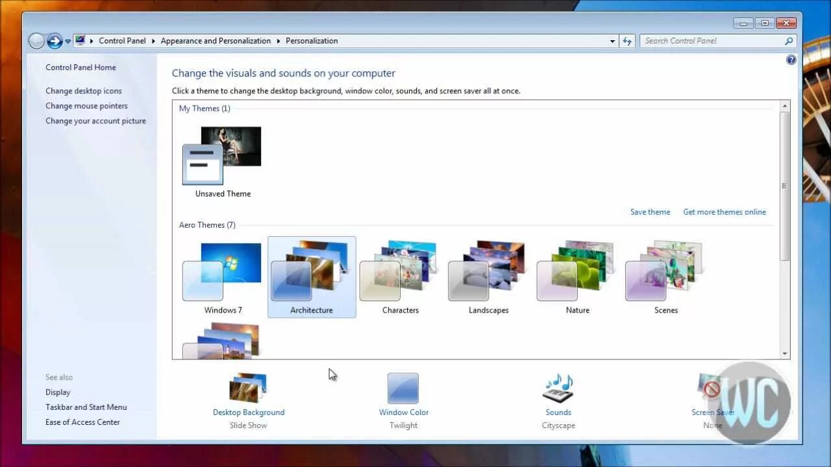
Task: Click the themes list scrollbar thumb
Action: [x=785, y=186]
